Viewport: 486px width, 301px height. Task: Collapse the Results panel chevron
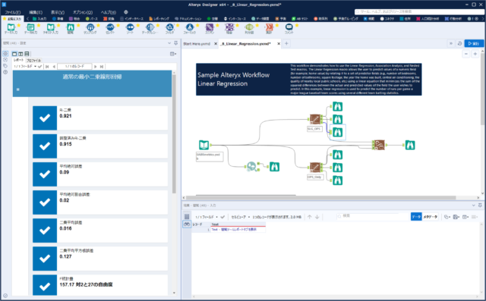pos(473,205)
